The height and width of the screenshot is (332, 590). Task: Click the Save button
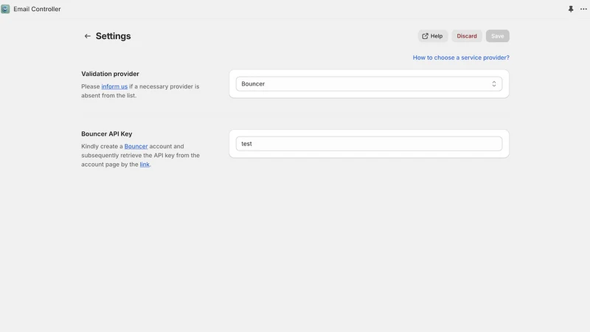497,36
